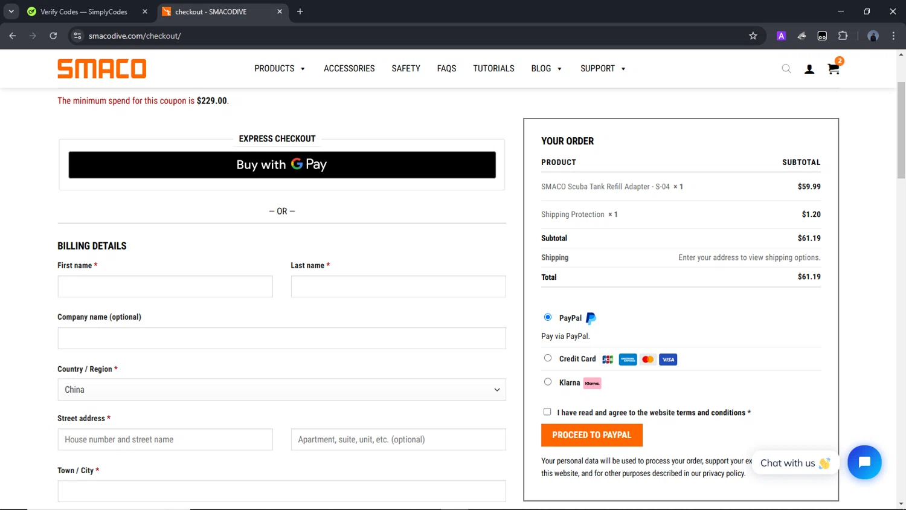
Task: Click PROCEED TO PAYPAL button
Action: point(591,435)
